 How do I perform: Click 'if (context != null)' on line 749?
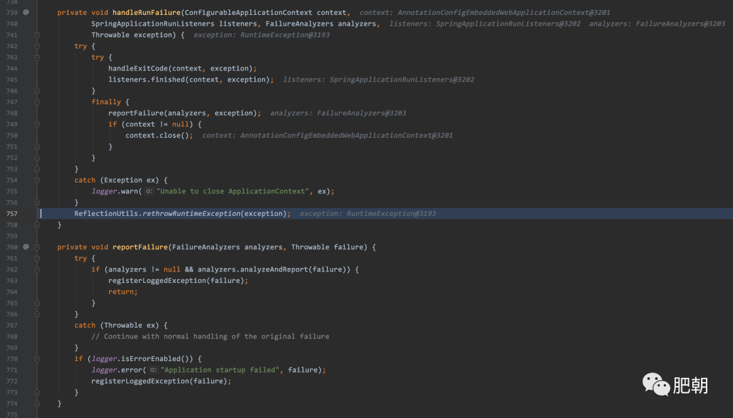pos(151,124)
